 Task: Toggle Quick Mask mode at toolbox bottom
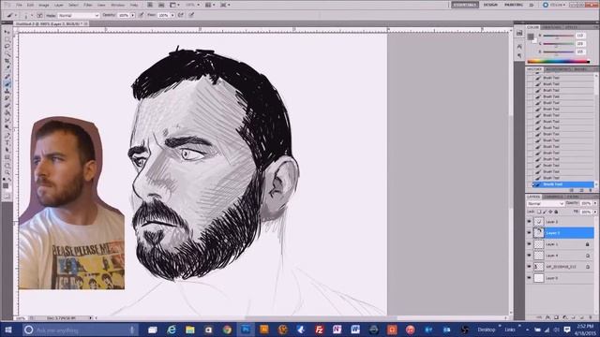tap(7, 196)
